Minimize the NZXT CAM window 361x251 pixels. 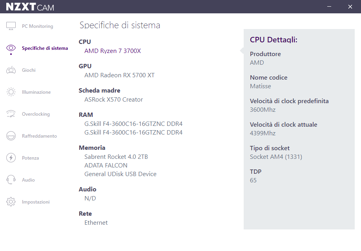click(x=329, y=7)
